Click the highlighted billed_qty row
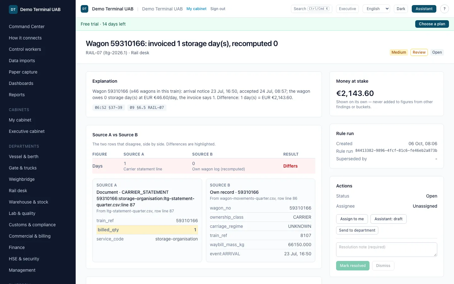Screen dimensions: 454x284 point(147,230)
